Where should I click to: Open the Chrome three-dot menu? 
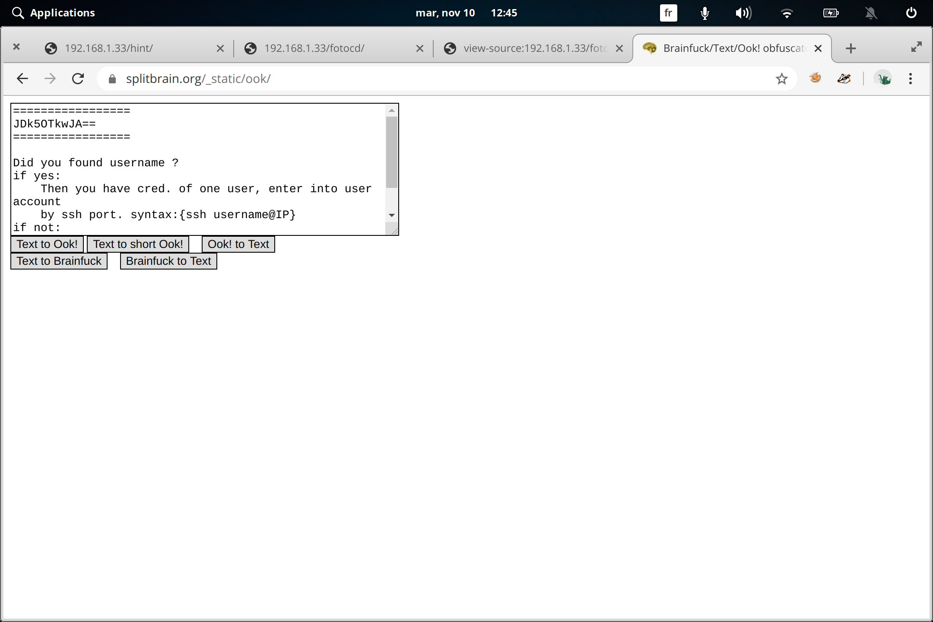click(910, 78)
